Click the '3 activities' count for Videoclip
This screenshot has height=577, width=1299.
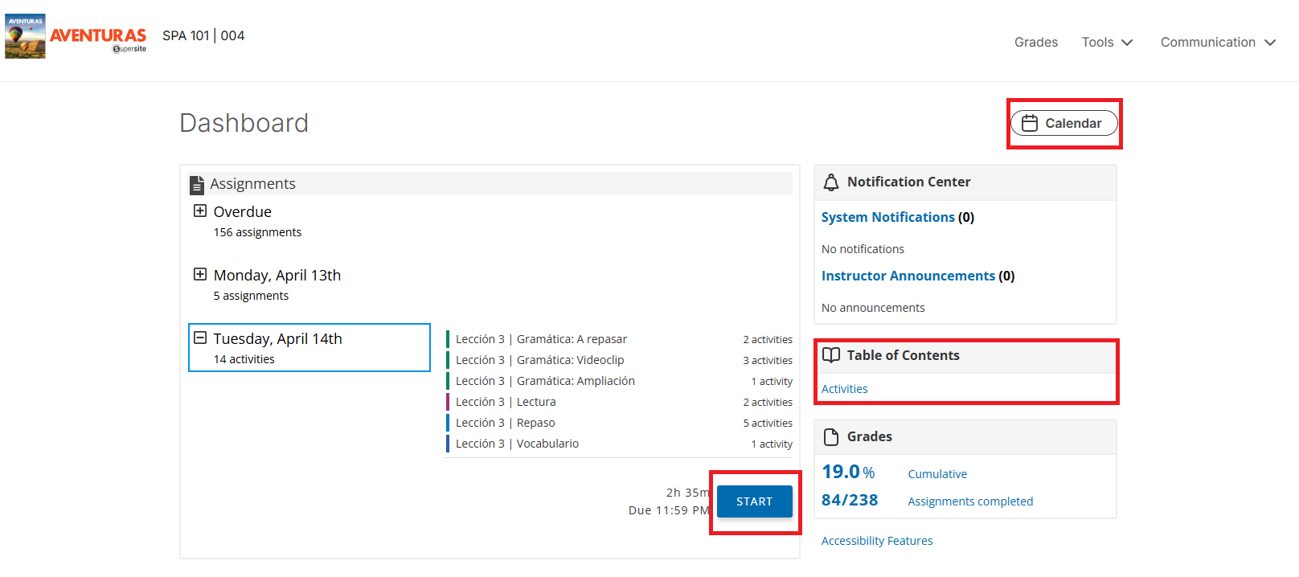tap(768, 361)
